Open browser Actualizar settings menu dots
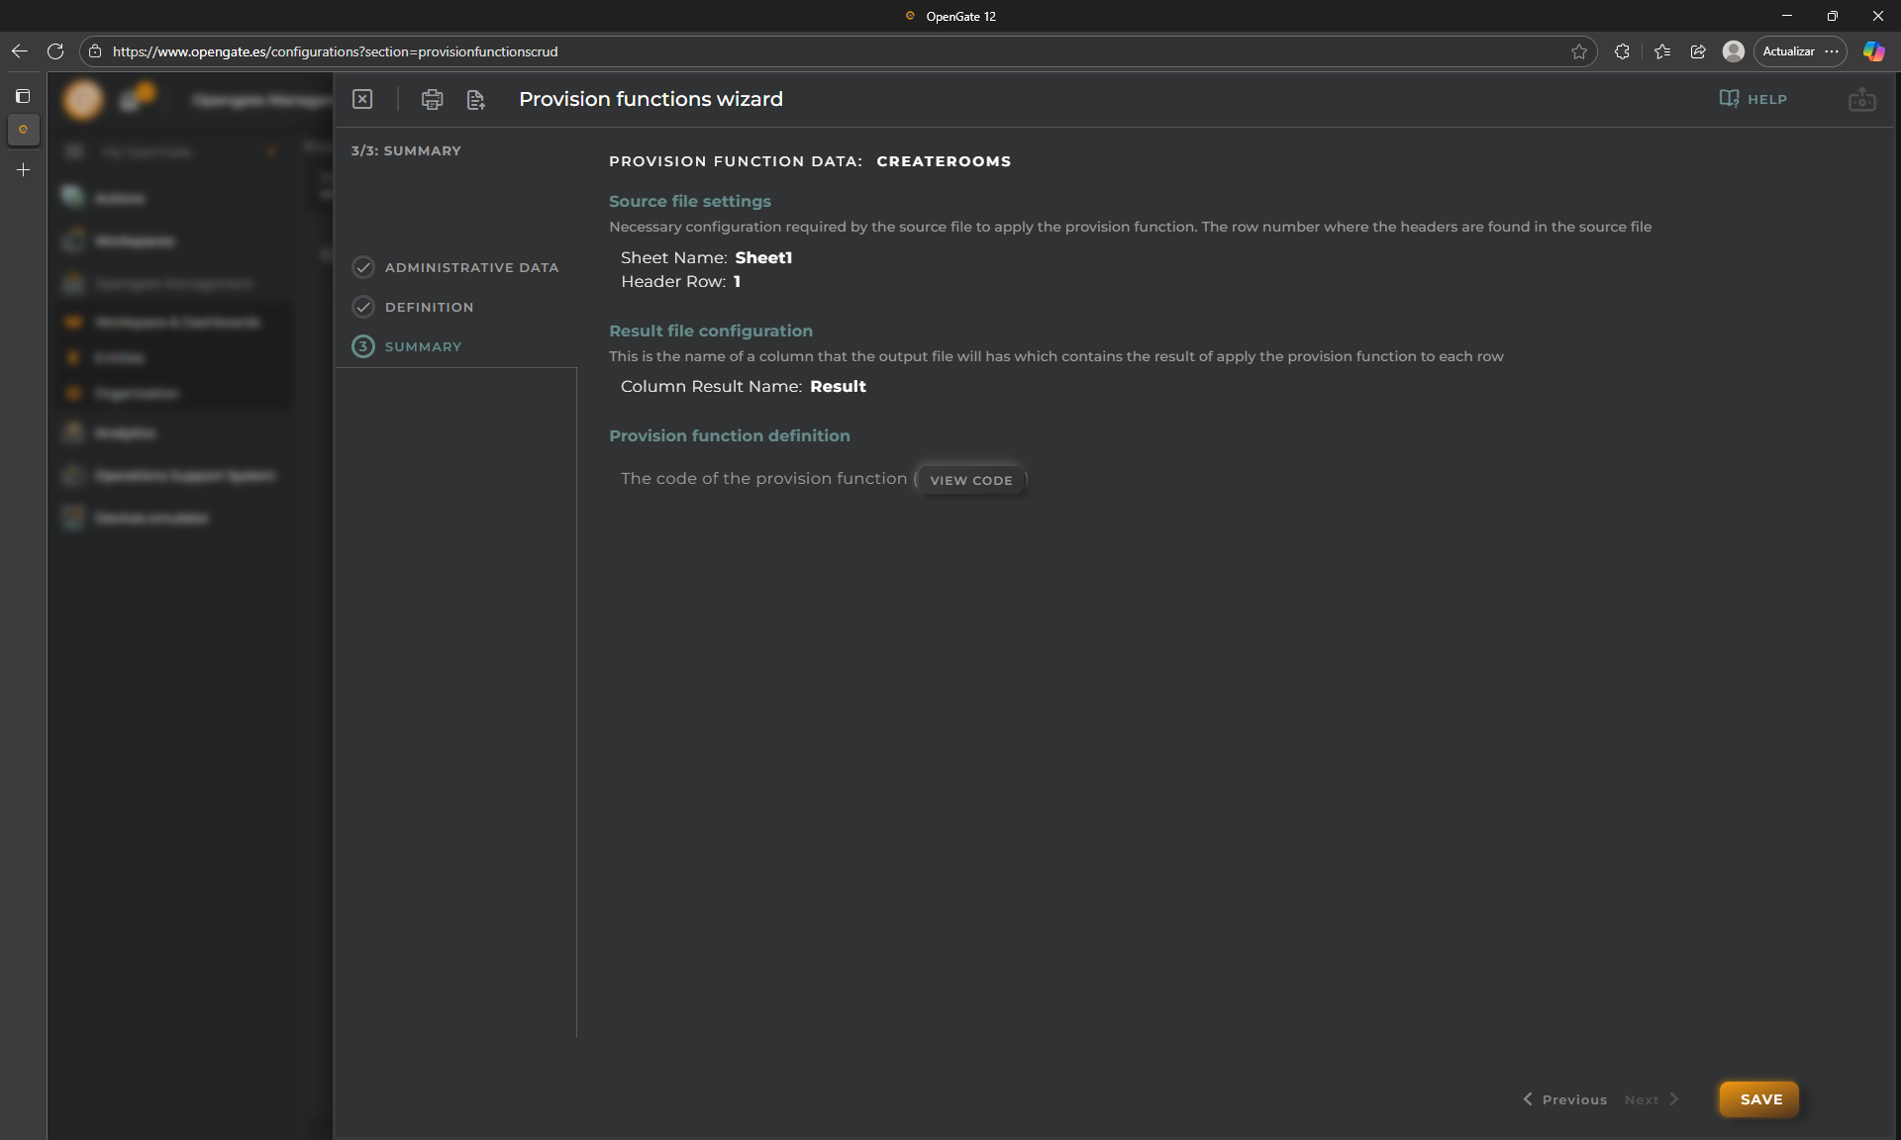This screenshot has height=1140, width=1901. pos(1832,51)
